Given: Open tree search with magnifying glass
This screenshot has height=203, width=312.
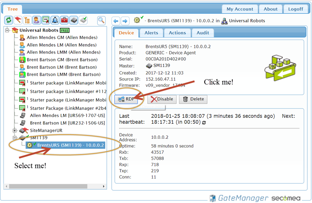Looking at the screenshot, I should (101, 20).
